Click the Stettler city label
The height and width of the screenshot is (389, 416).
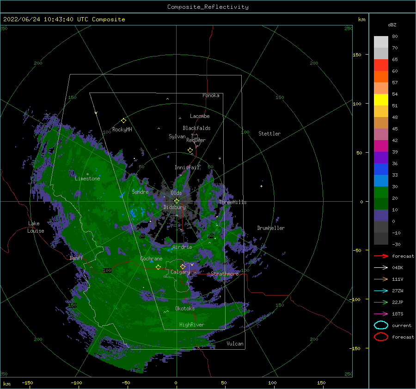tap(269, 134)
